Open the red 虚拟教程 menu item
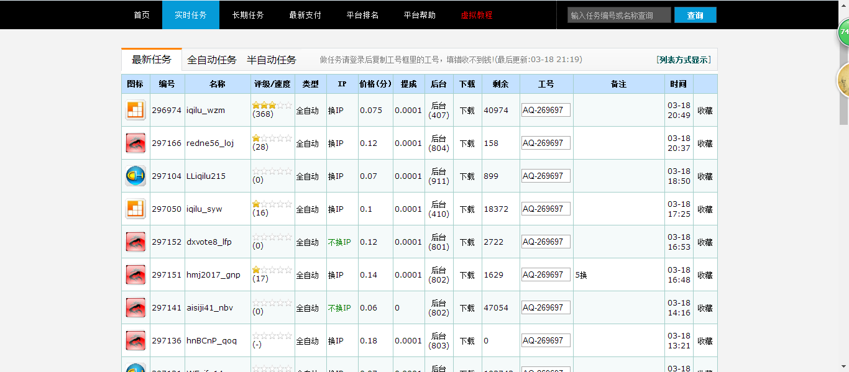Image resolution: width=849 pixels, height=372 pixels. click(475, 15)
